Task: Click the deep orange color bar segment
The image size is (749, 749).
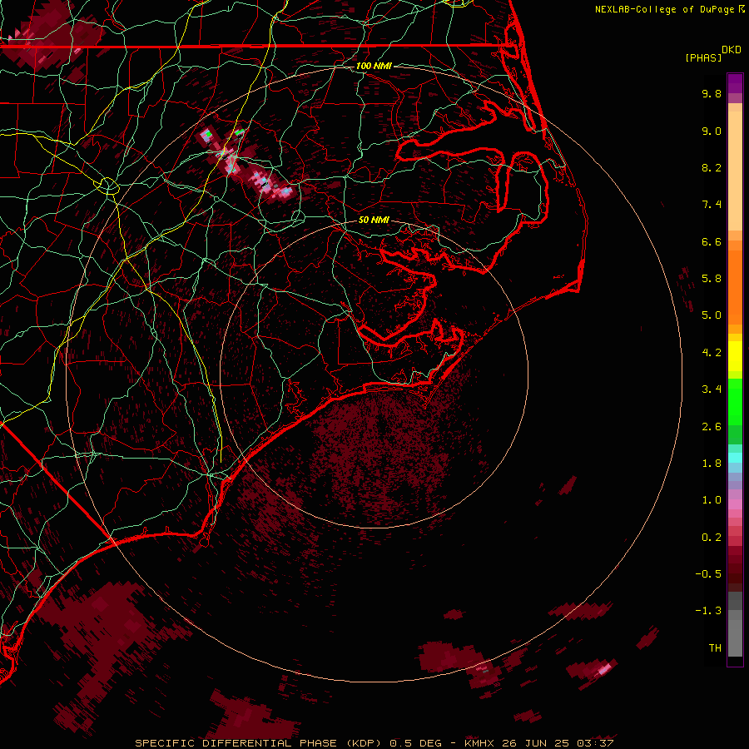Action: [x=735, y=288]
